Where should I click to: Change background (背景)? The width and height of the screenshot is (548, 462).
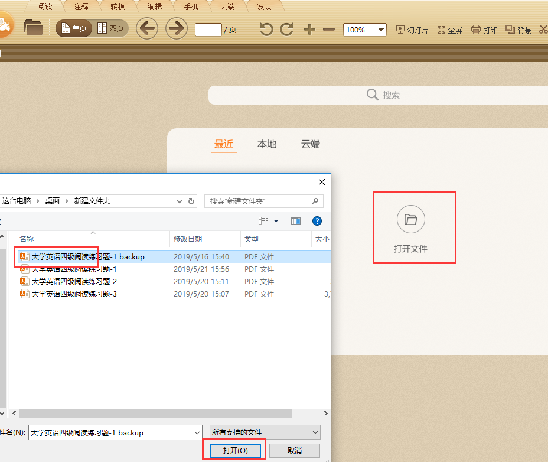[x=518, y=30]
